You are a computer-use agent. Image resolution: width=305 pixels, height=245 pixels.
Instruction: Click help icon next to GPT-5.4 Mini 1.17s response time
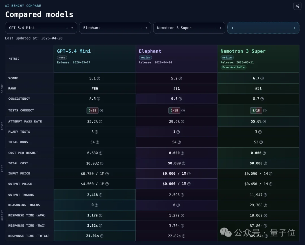click(101, 215)
